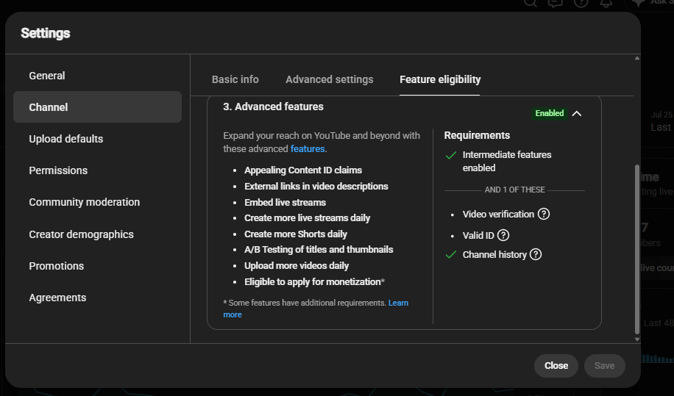Open Agreements settings

98,298
